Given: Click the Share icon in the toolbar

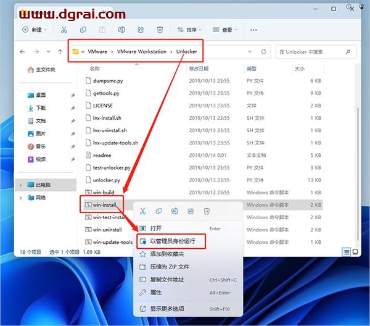Looking at the screenshot, I should 141,30.
